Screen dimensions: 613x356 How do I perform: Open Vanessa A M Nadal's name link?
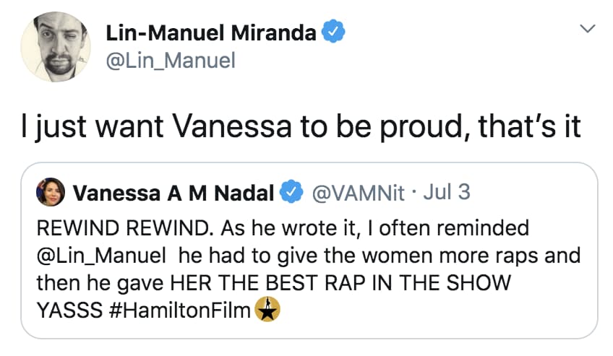tap(173, 193)
